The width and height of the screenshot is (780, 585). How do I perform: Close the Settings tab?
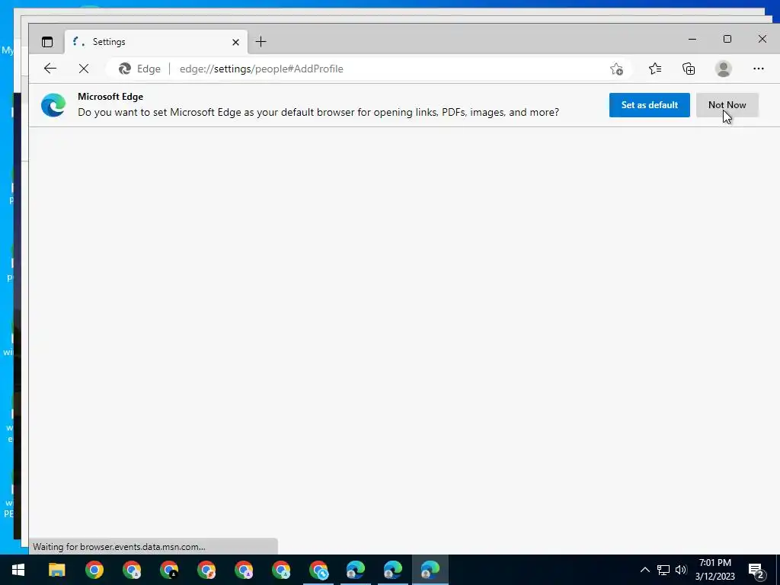coord(236,43)
